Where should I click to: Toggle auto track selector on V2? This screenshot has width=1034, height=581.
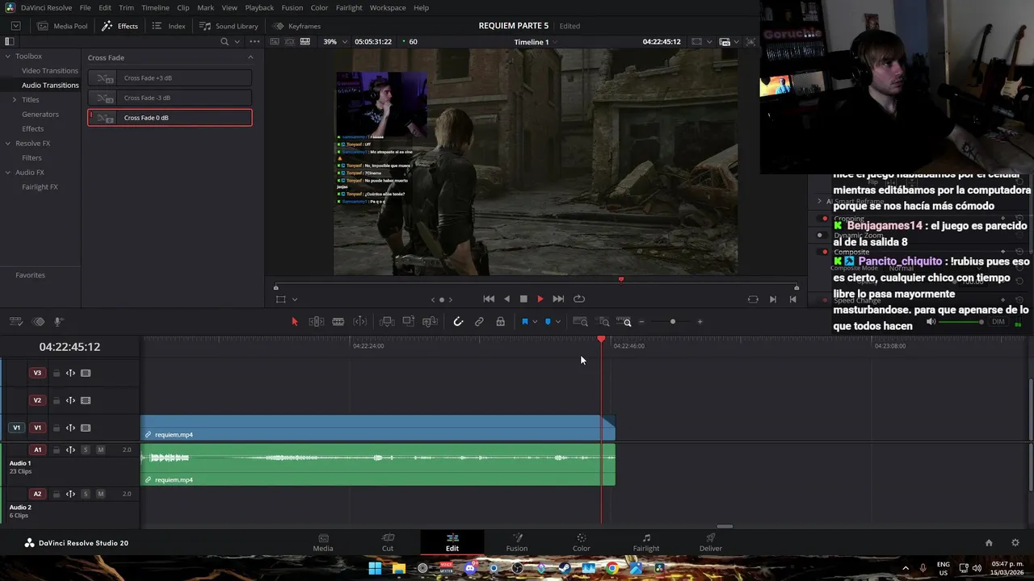click(x=70, y=400)
